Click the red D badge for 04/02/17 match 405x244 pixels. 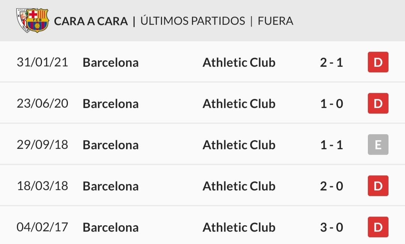pyautogui.click(x=378, y=227)
